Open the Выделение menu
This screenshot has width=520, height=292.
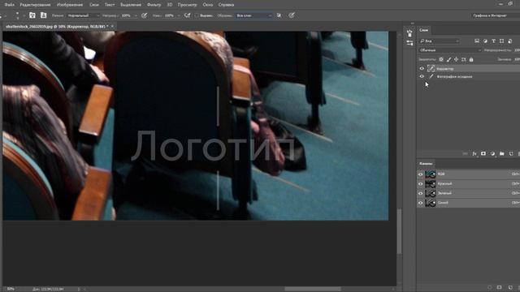[131, 5]
